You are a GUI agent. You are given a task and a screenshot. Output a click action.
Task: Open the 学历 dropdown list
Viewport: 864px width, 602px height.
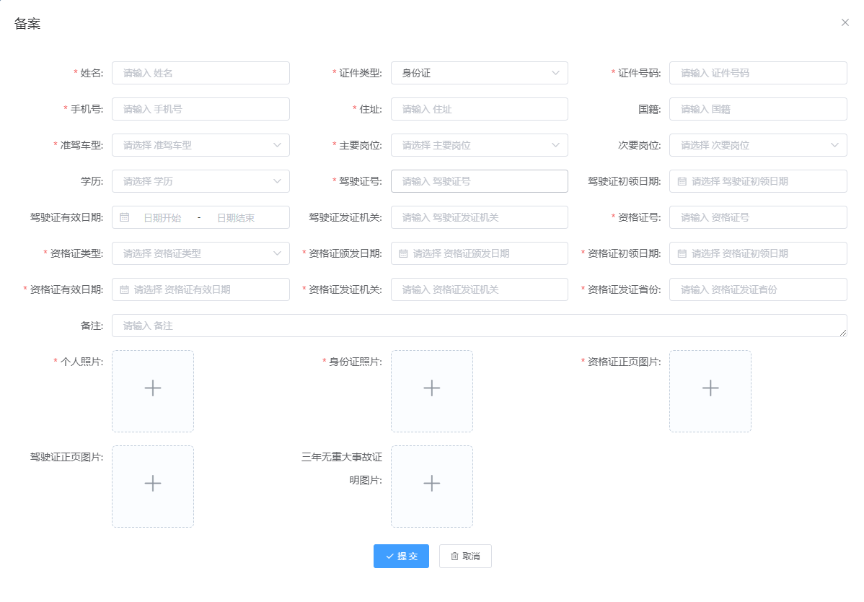click(x=200, y=181)
